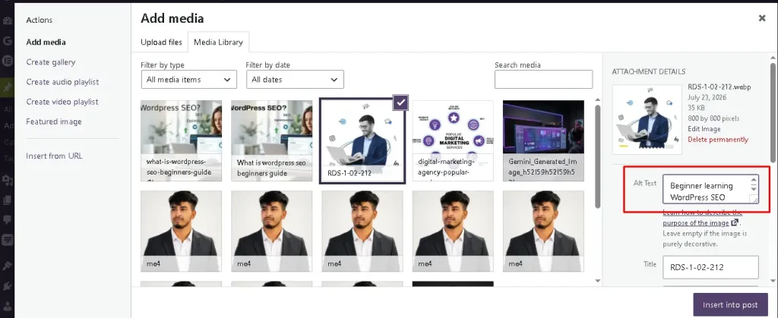Click the Alt Text up arrow
778x318 pixels.
(x=754, y=180)
